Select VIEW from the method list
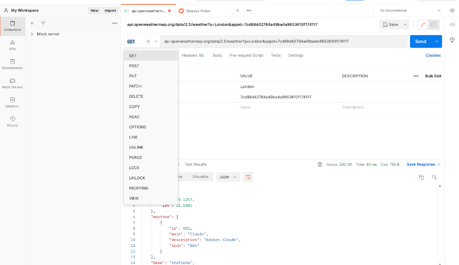459x265 pixels. [x=151, y=198]
